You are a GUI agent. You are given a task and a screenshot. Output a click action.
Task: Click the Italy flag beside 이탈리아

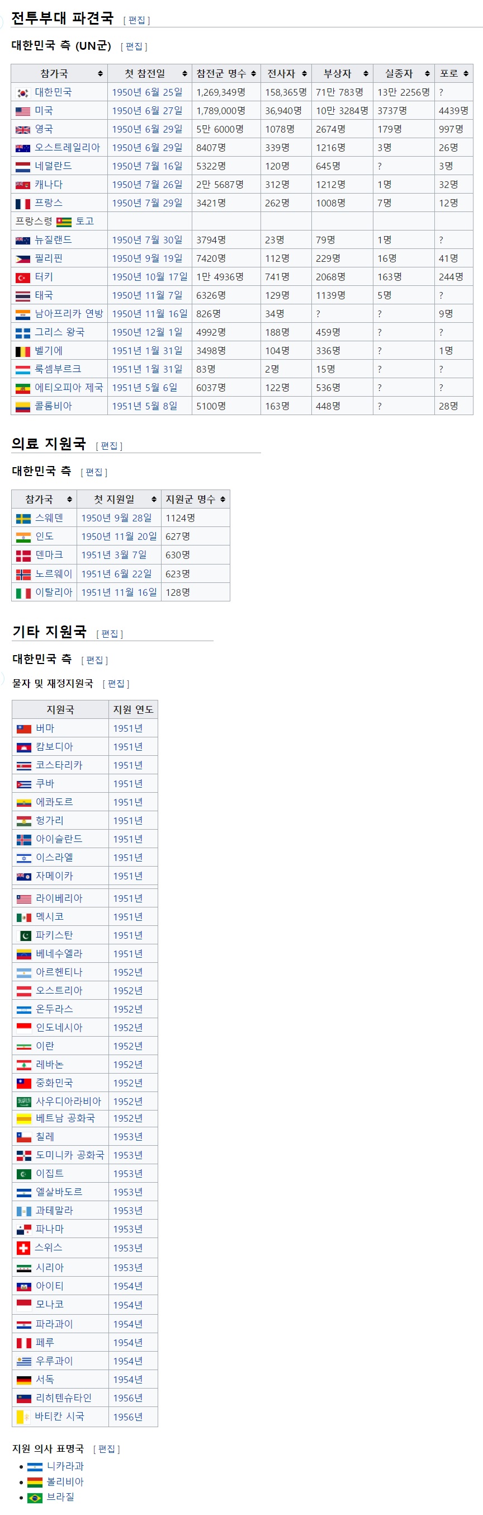23,593
